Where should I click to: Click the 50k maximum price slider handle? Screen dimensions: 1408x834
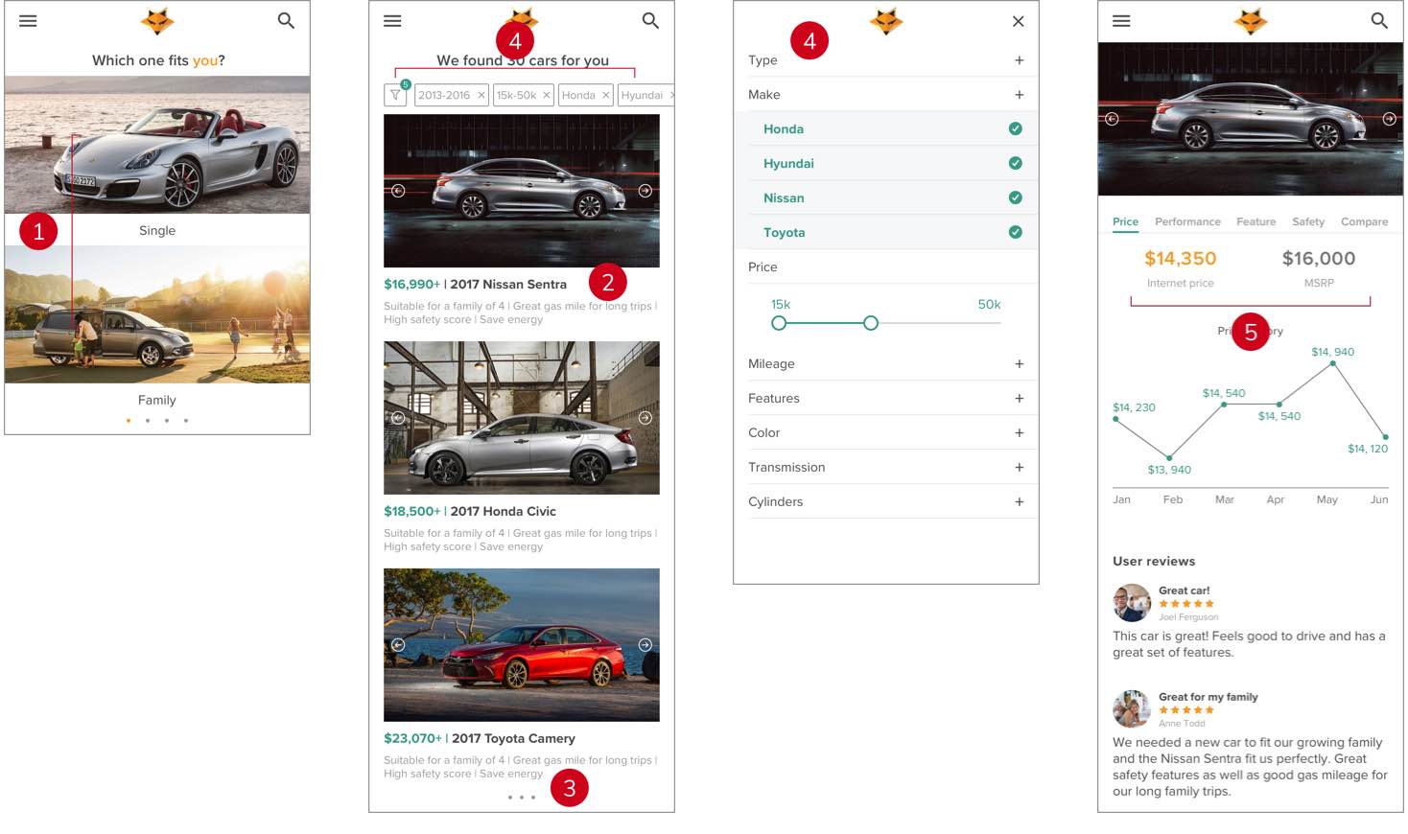click(x=870, y=323)
